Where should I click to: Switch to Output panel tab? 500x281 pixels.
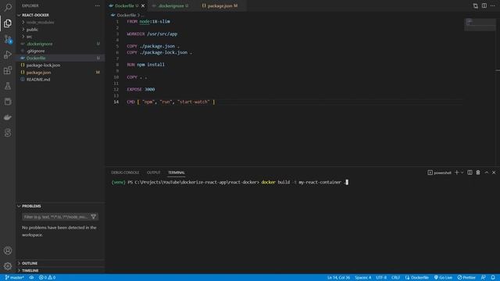(x=153, y=173)
